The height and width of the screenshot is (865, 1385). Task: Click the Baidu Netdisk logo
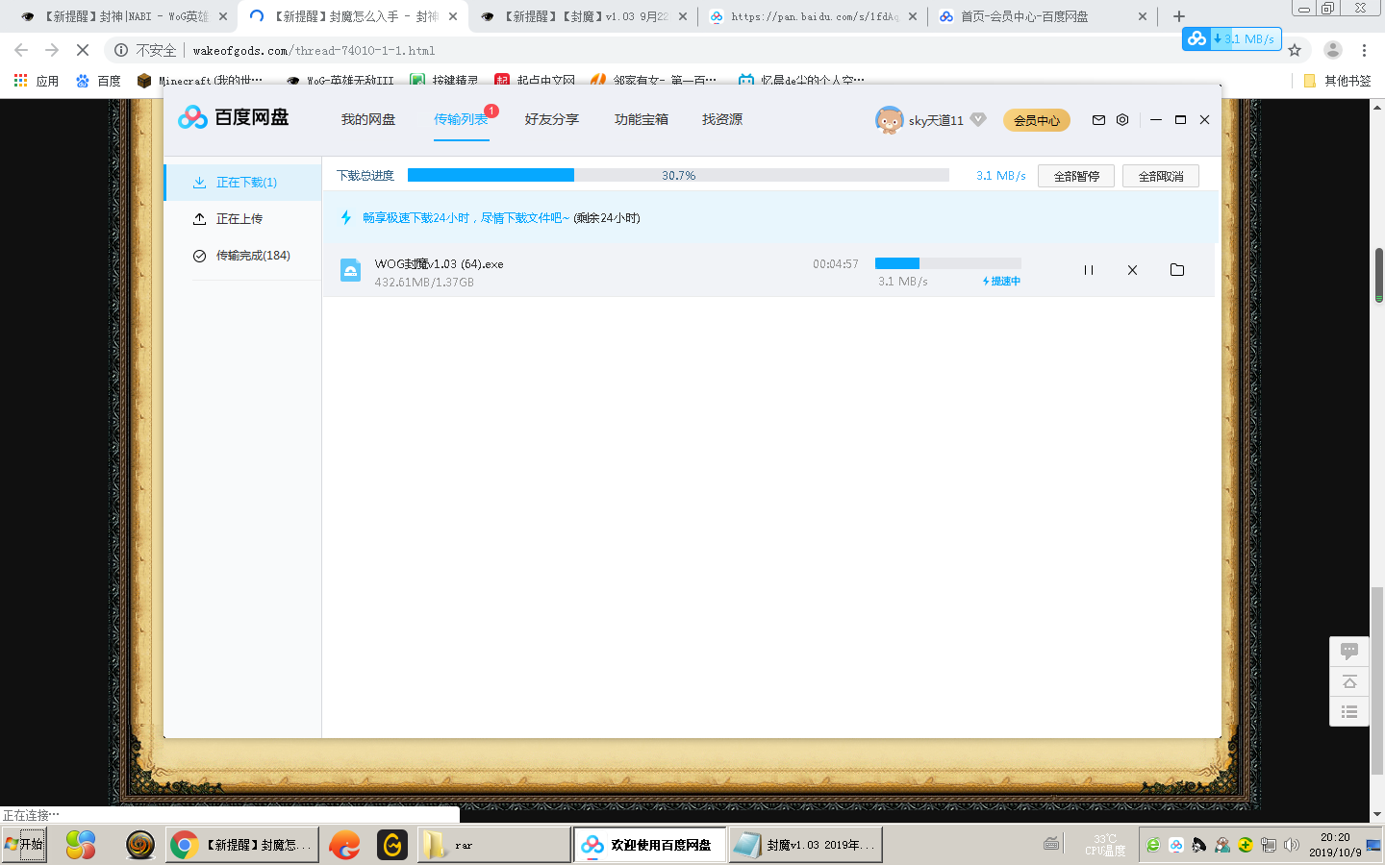pyautogui.click(x=234, y=117)
